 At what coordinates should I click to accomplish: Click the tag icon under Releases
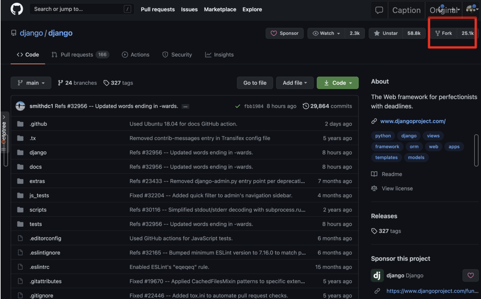pos(374,231)
